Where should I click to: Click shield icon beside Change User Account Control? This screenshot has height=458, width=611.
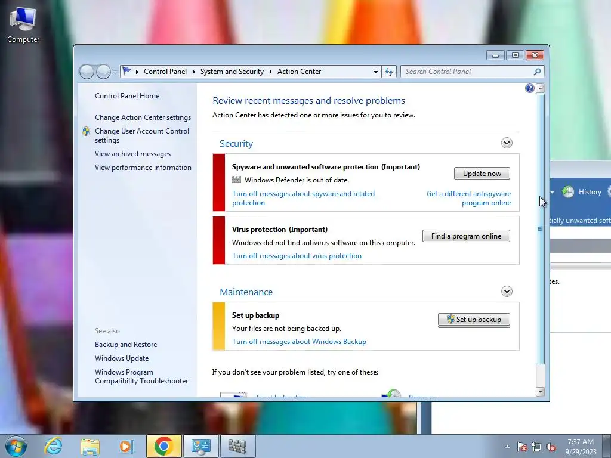pyautogui.click(x=86, y=131)
